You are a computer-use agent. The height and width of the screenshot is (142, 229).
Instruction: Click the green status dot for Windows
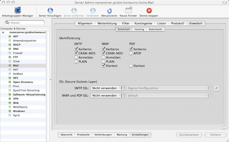(x=10, y=111)
